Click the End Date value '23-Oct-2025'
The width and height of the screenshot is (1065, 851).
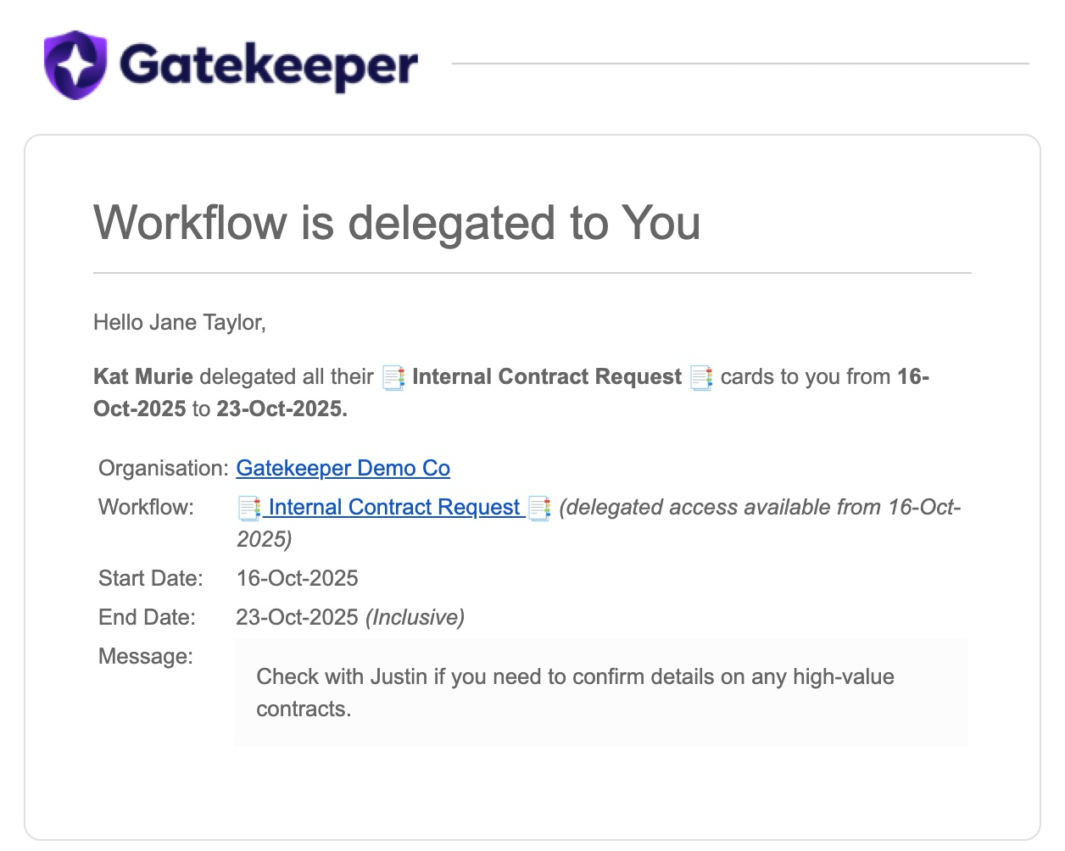tap(297, 617)
